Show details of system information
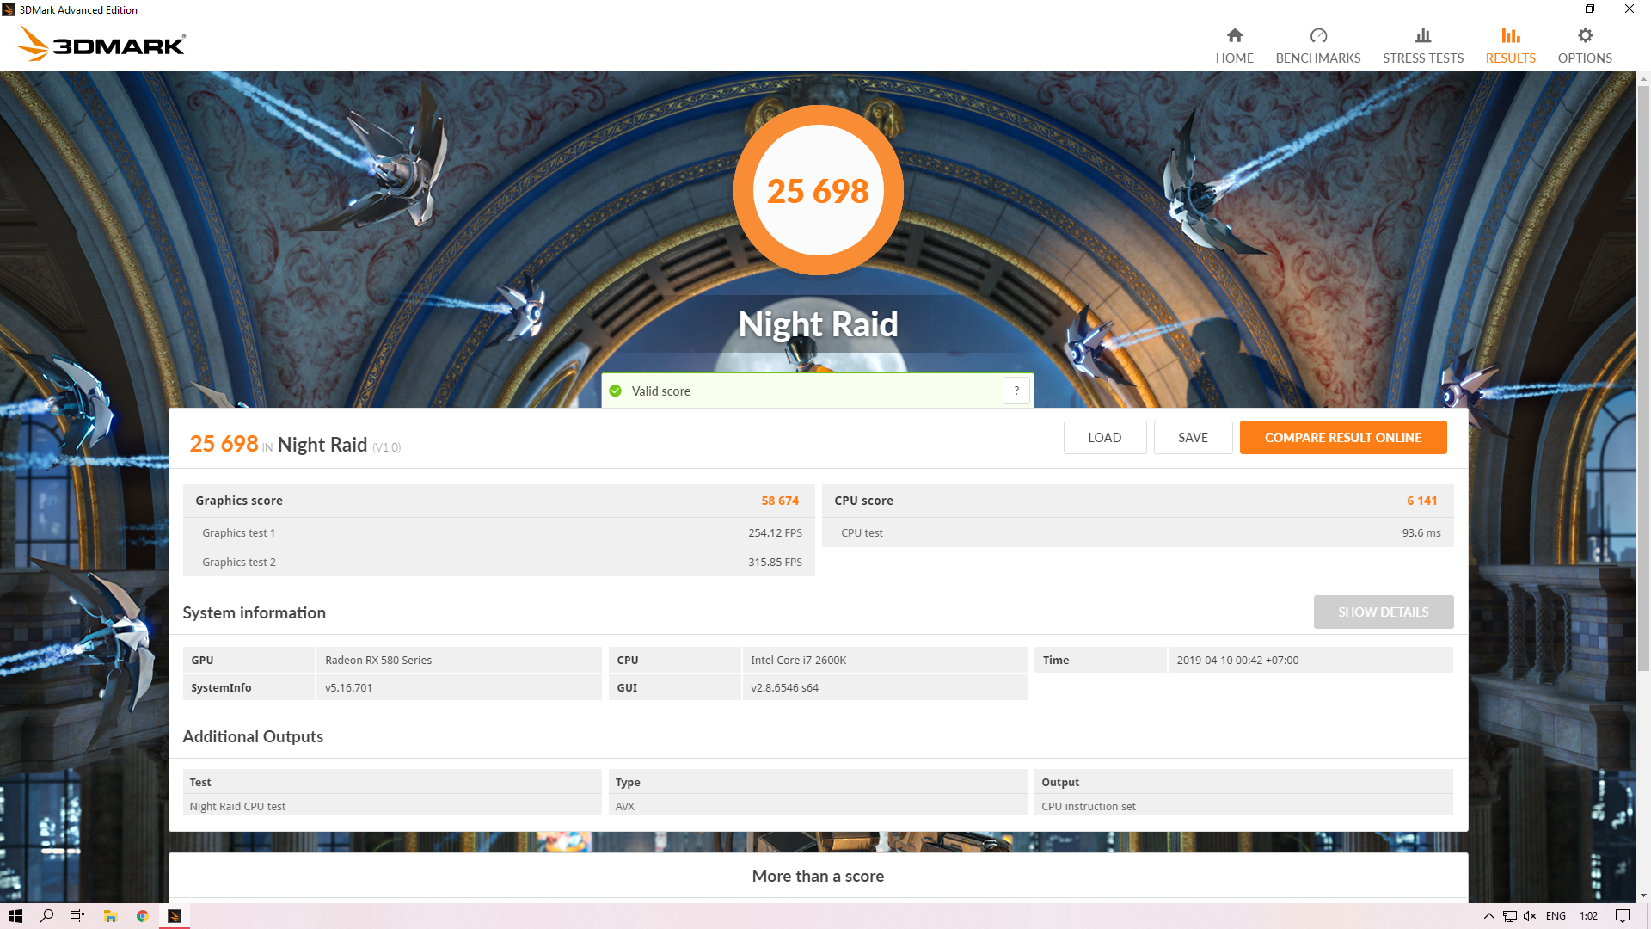The image size is (1651, 929). click(x=1383, y=612)
